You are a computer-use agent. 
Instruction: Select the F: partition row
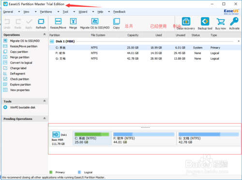145,53
